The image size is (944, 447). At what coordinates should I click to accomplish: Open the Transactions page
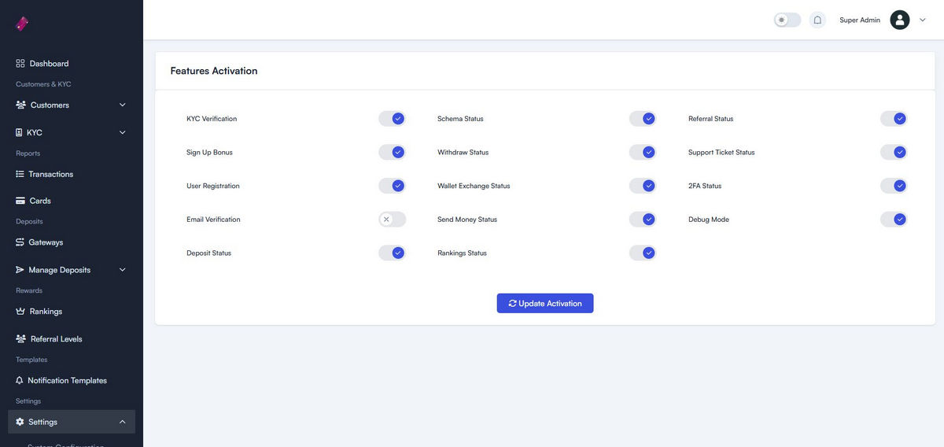72,174
